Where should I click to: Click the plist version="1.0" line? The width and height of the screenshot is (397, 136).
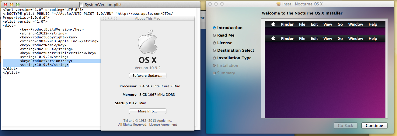tap(25, 21)
